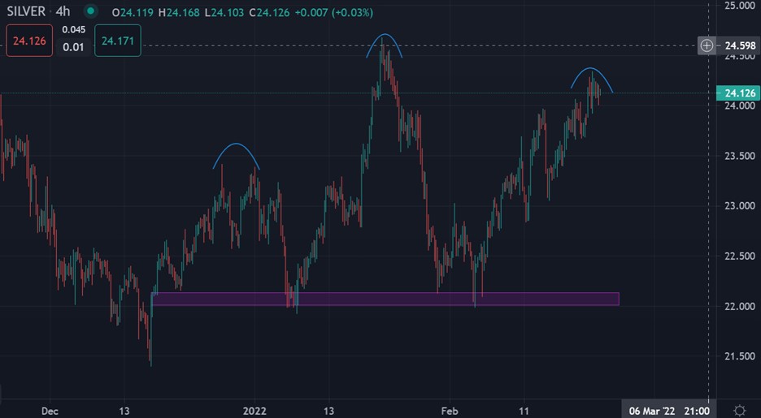Click the 11 date label on time axis
Viewport: 761px width, 418px height.
(x=524, y=411)
